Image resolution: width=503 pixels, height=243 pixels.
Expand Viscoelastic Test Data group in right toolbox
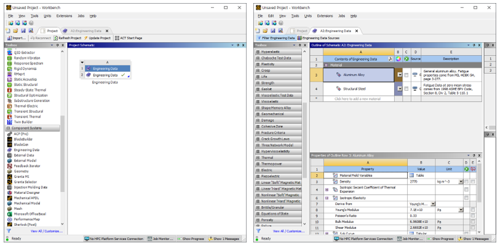pyautogui.click(x=258, y=95)
